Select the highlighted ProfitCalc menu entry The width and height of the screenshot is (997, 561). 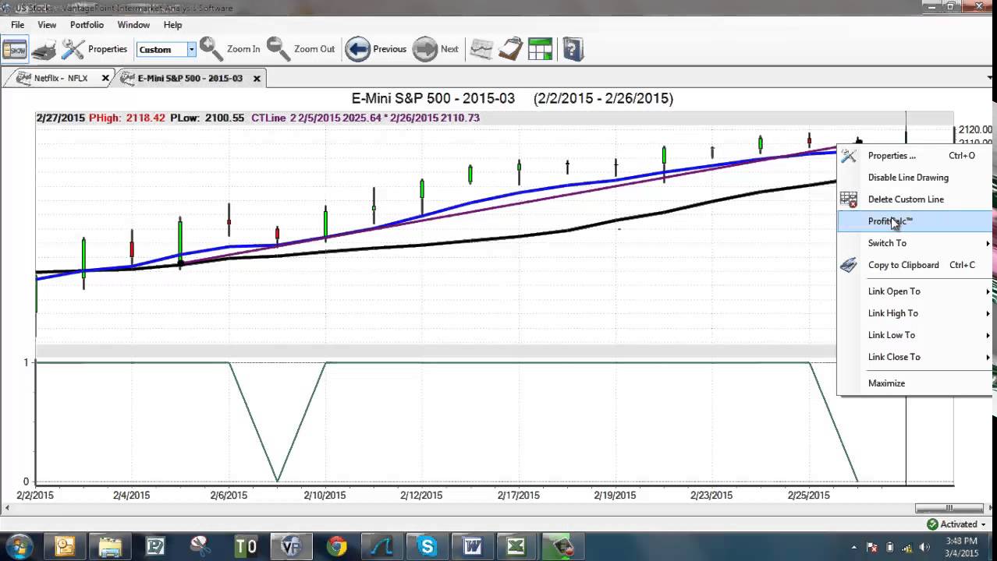click(914, 221)
